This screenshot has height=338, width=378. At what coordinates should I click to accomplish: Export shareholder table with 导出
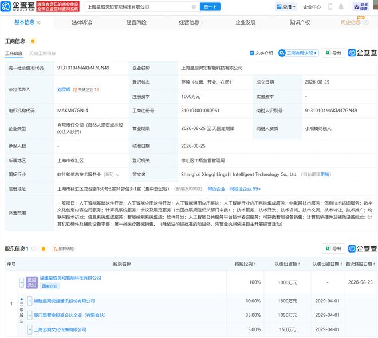[333, 249]
